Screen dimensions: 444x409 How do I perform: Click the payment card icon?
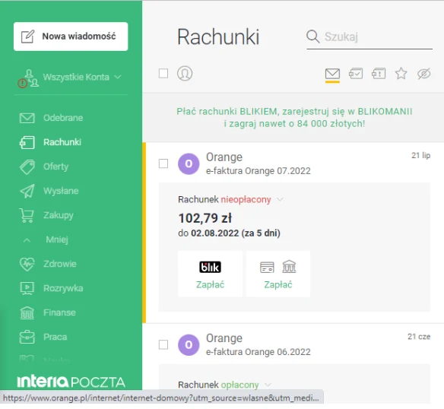[267, 267]
